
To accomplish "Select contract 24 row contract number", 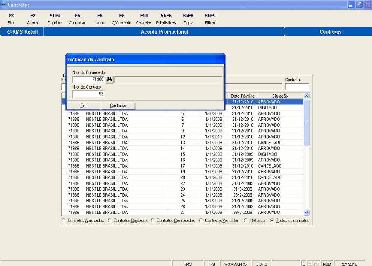I will coord(182,195).
